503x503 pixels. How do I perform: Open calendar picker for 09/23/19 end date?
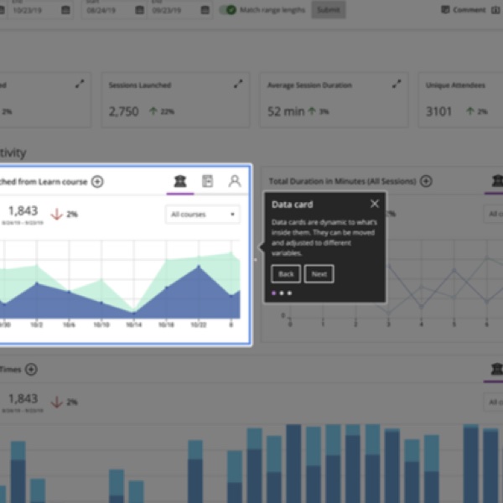click(205, 10)
